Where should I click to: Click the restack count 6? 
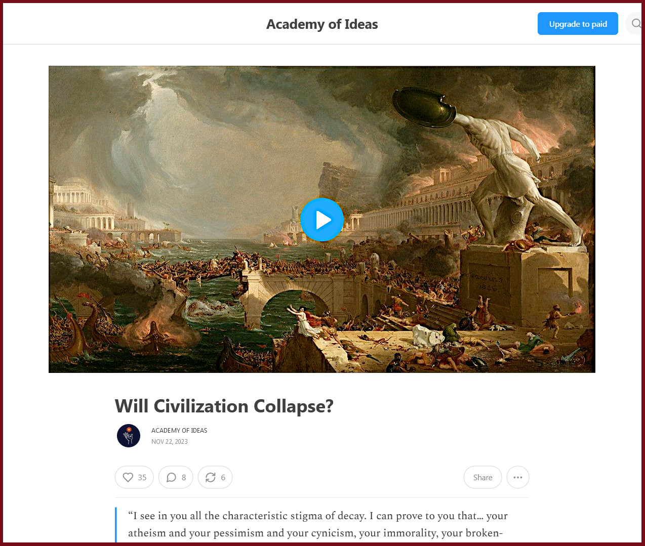(223, 477)
